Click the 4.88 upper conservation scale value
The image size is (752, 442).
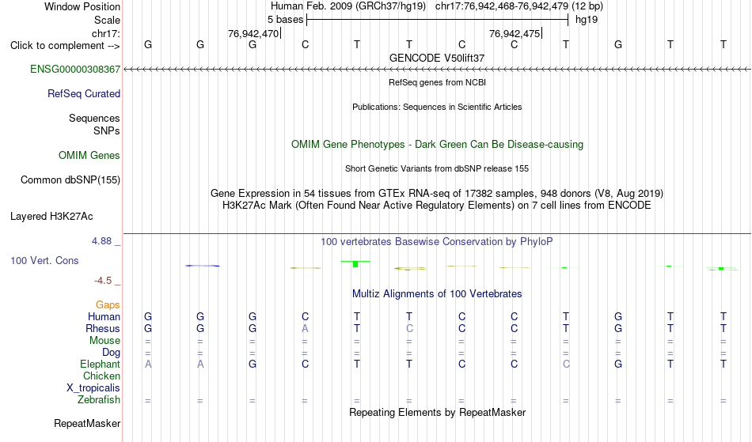[x=101, y=241]
